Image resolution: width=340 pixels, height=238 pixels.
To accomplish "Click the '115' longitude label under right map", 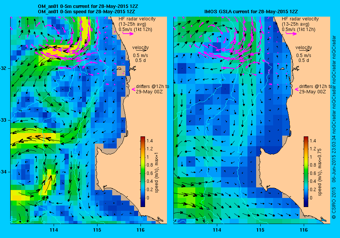I will point(260,230).
